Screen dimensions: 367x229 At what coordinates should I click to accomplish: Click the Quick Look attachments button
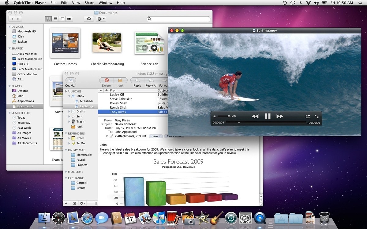(x=174, y=136)
